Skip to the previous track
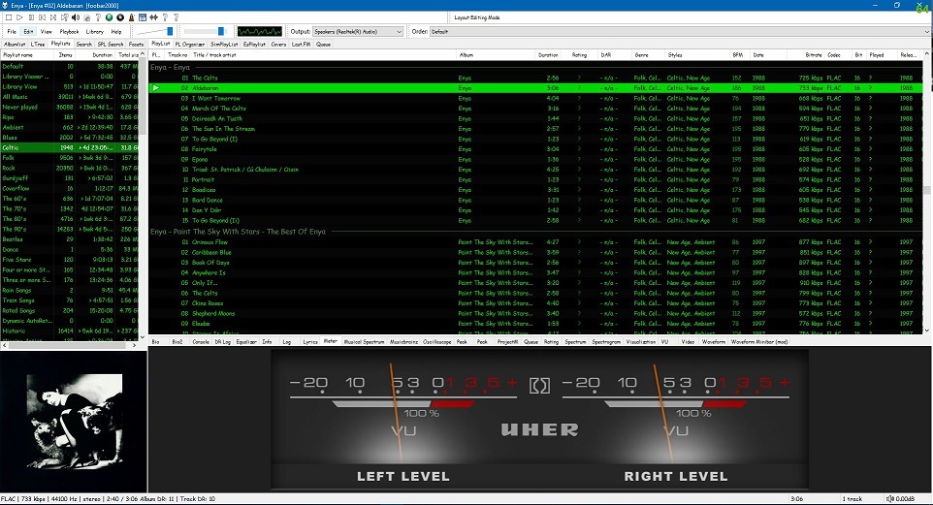This screenshot has height=505, width=933. coord(43,17)
